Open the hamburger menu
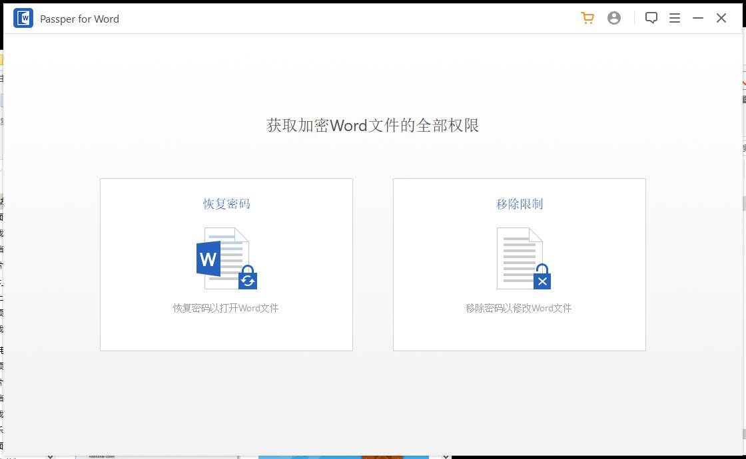 pyautogui.click(x=675, y=18)
